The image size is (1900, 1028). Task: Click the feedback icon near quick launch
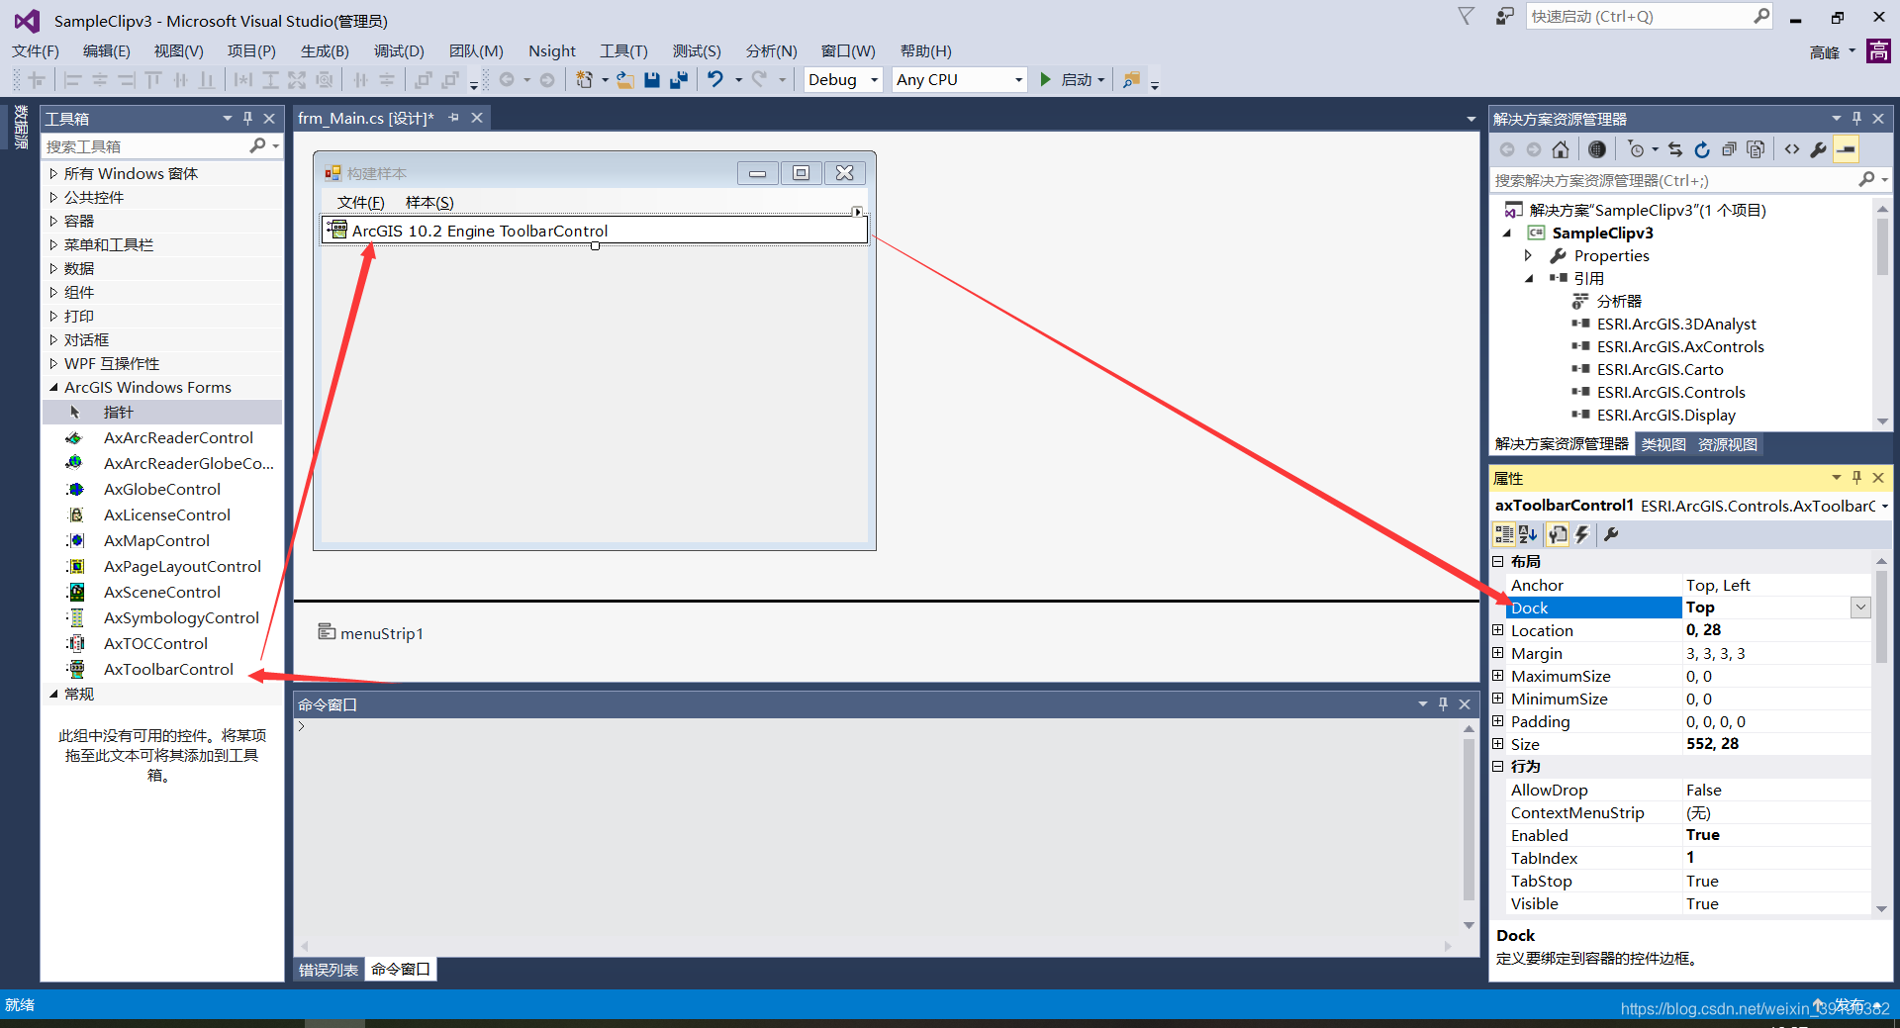click(x=1504, y=17)
